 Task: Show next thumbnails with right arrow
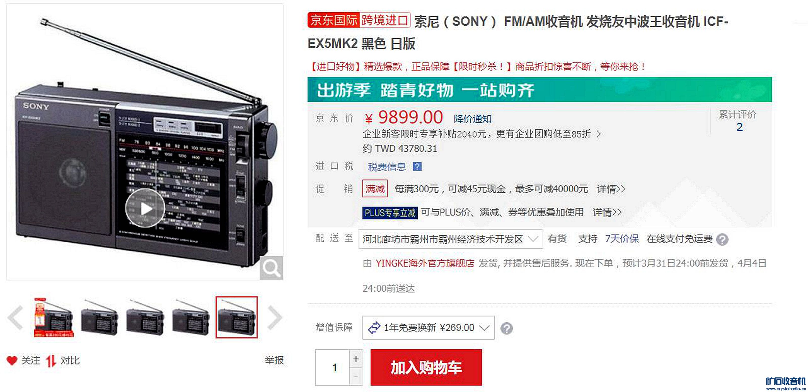(x=275, y=318)
